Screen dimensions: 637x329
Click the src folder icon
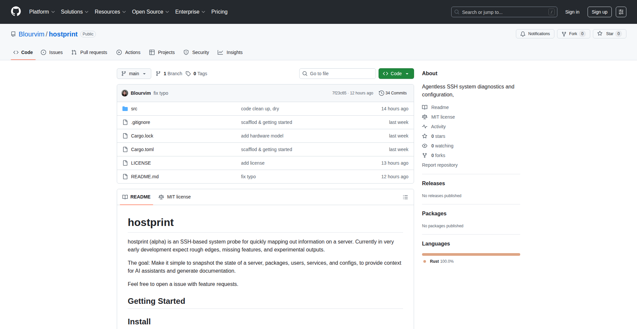coord(125,109)
